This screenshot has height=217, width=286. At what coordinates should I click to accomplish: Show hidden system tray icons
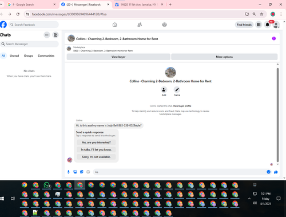[x=249, y=199]
